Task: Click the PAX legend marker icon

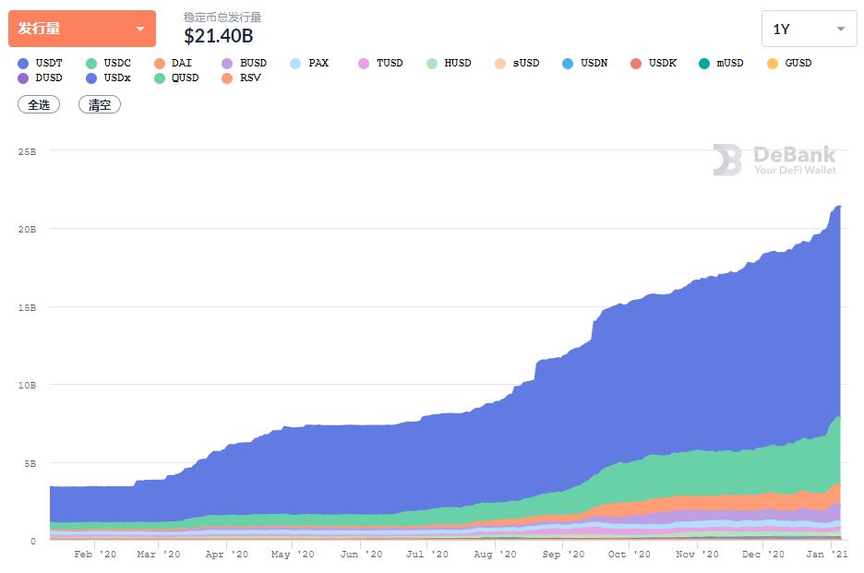Action: pos(295,64)
